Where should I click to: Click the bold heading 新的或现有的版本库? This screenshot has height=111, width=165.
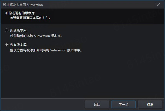pyautogui.click(x=20, y=13)
